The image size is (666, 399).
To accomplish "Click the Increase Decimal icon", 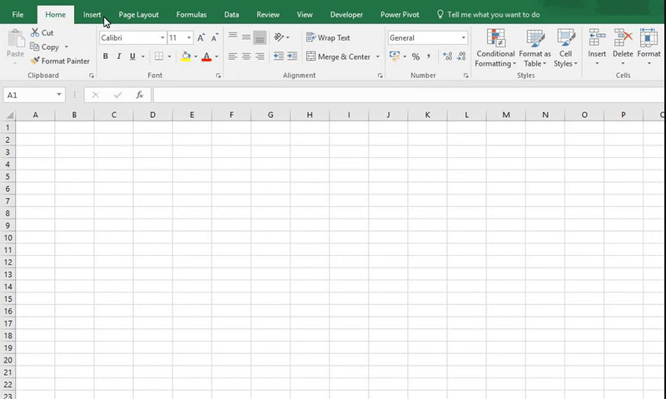I will pos(448,57).
